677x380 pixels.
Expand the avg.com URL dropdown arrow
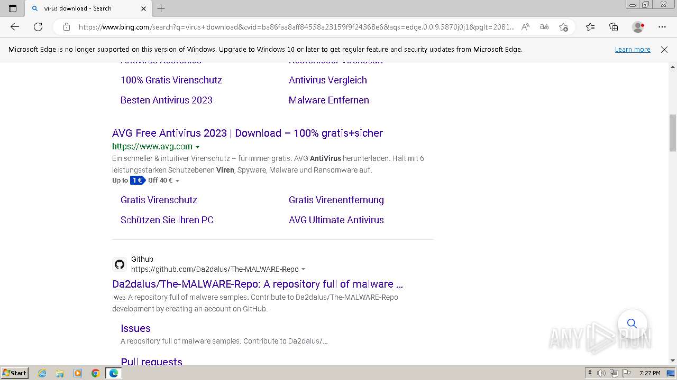click(x=197, y=147)
